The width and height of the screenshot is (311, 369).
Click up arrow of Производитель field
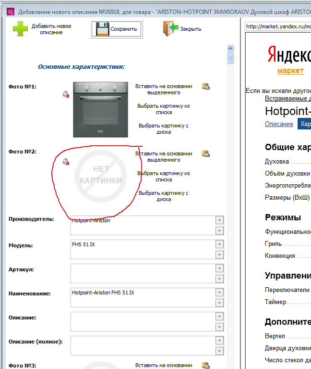coord(219,220)
